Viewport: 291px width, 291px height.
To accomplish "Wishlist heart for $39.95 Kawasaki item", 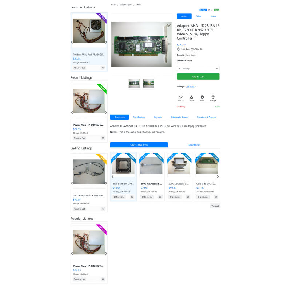I will pos(160,197).
